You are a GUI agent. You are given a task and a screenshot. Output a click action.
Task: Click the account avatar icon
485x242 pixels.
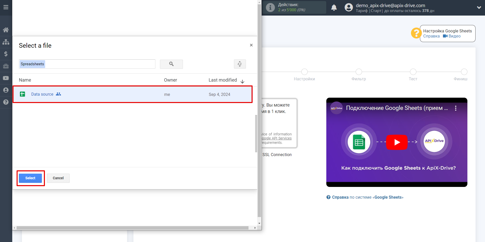(x=349, y=7)
